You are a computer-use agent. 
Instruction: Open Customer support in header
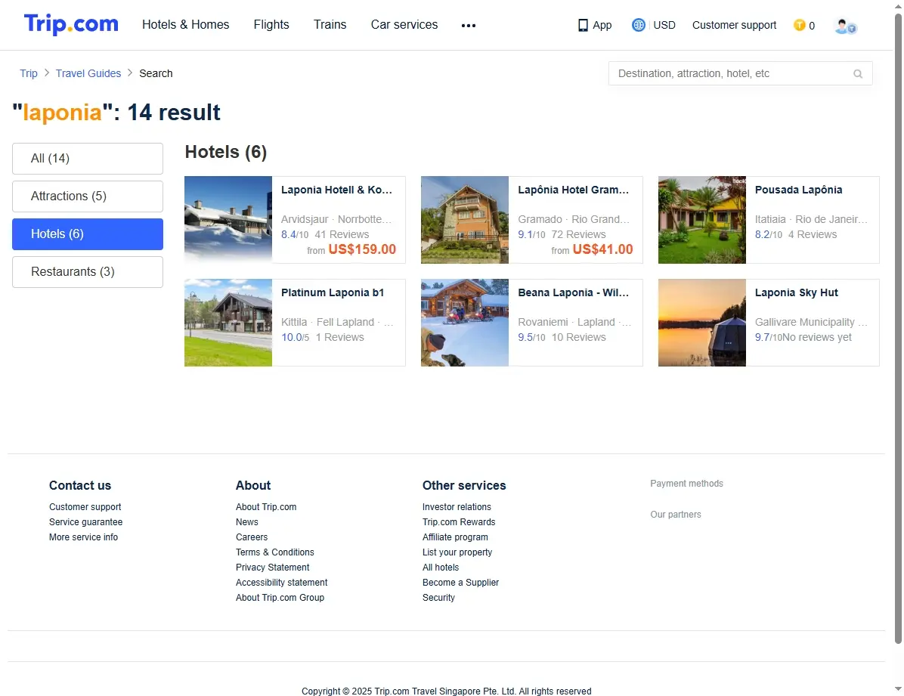[734, 26]
